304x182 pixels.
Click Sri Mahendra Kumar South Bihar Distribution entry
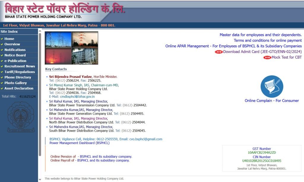81,127
